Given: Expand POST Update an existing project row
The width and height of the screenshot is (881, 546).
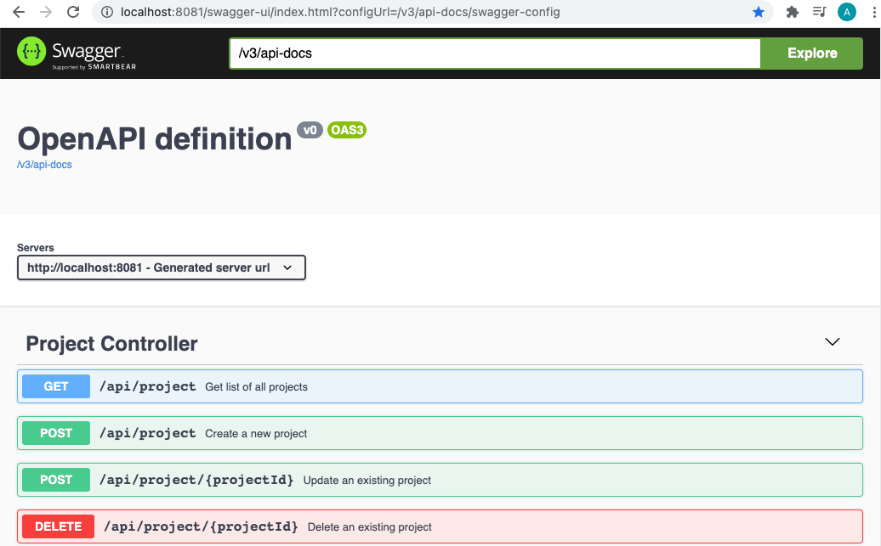Looking at the screenshot, I should (x=440, y=480).
